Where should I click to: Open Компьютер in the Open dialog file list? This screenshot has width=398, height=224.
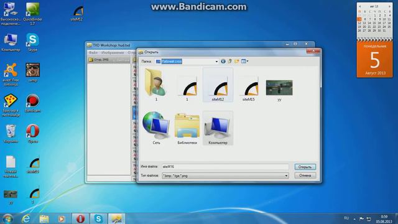click(x=218, y=128)
